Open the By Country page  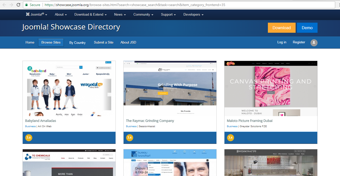77,43
